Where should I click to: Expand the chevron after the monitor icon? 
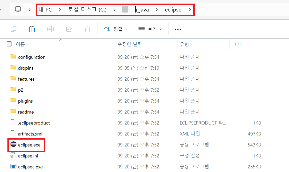[29, 9]
